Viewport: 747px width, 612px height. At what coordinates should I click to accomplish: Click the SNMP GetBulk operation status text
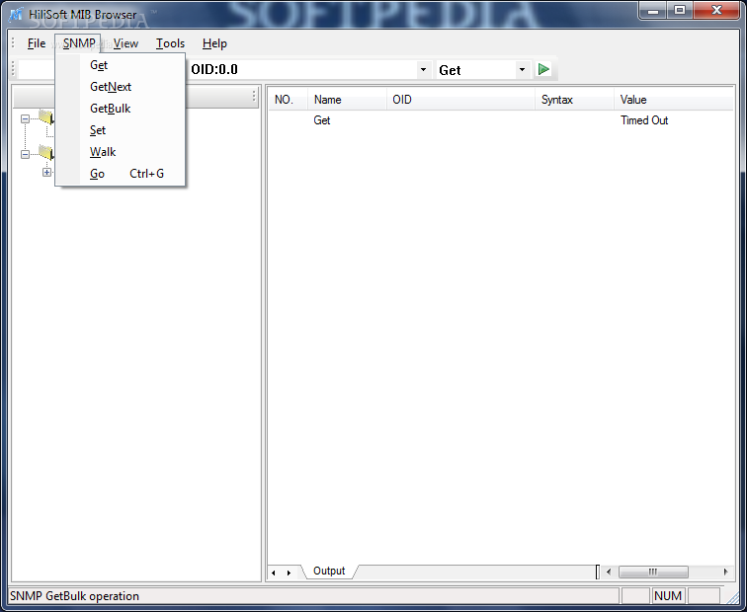pos(74,596)
